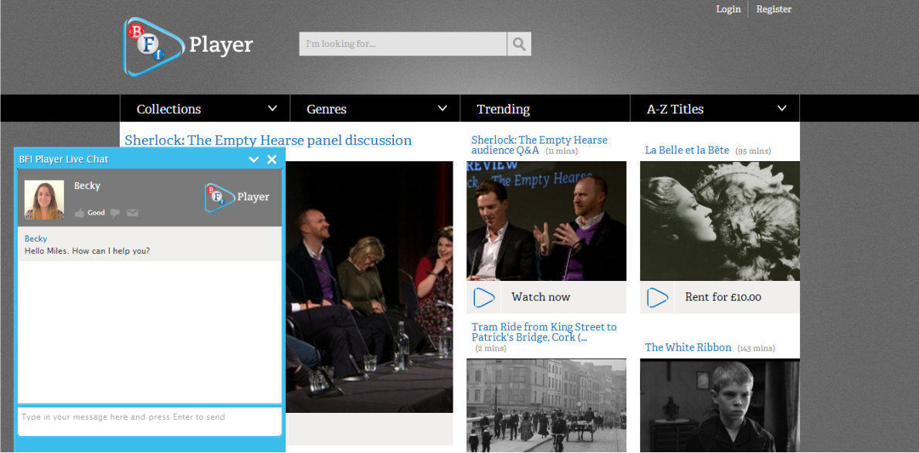This screenshot has width=919, height=453.
Task: Click the BFI Player logo in header
Action: [188, 46]
